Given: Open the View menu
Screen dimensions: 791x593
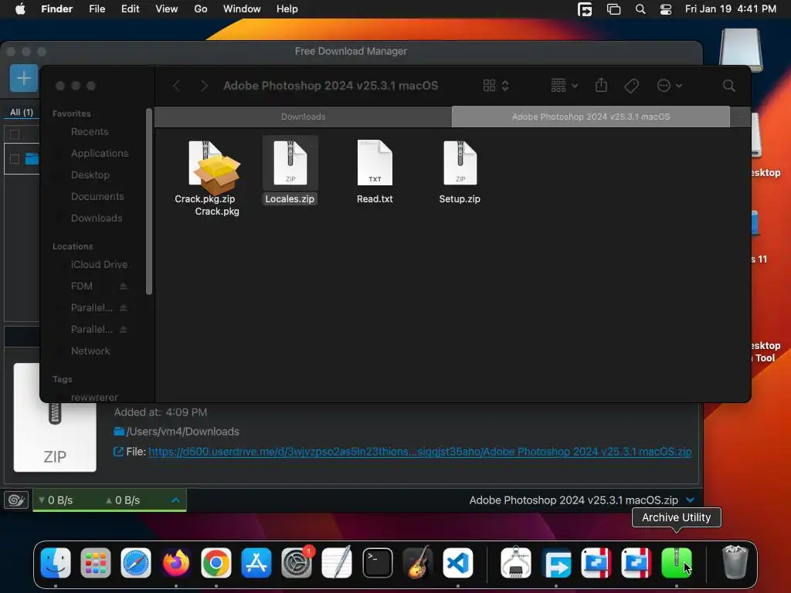Looking at the screenshot, I should coord(167,9).
